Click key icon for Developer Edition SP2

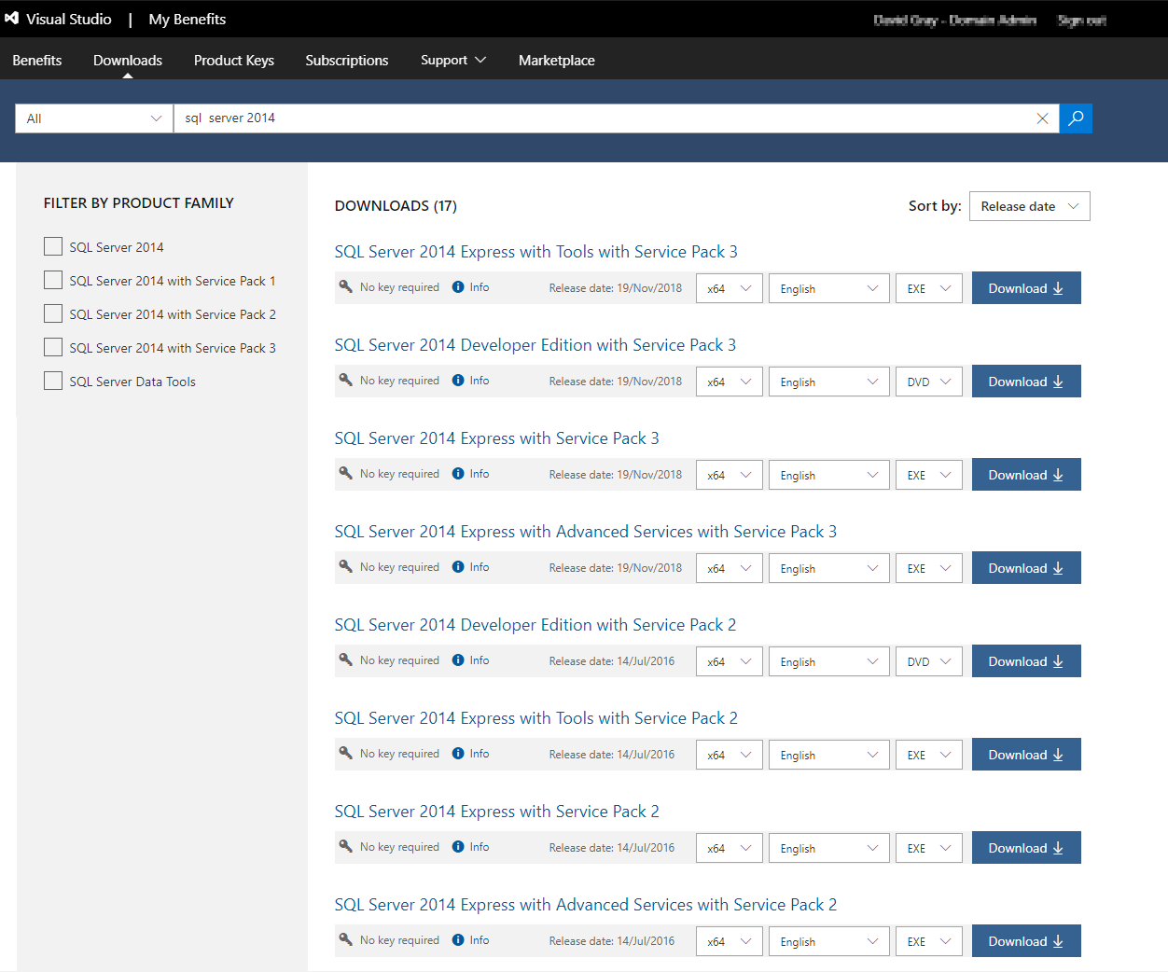point(345,660)
